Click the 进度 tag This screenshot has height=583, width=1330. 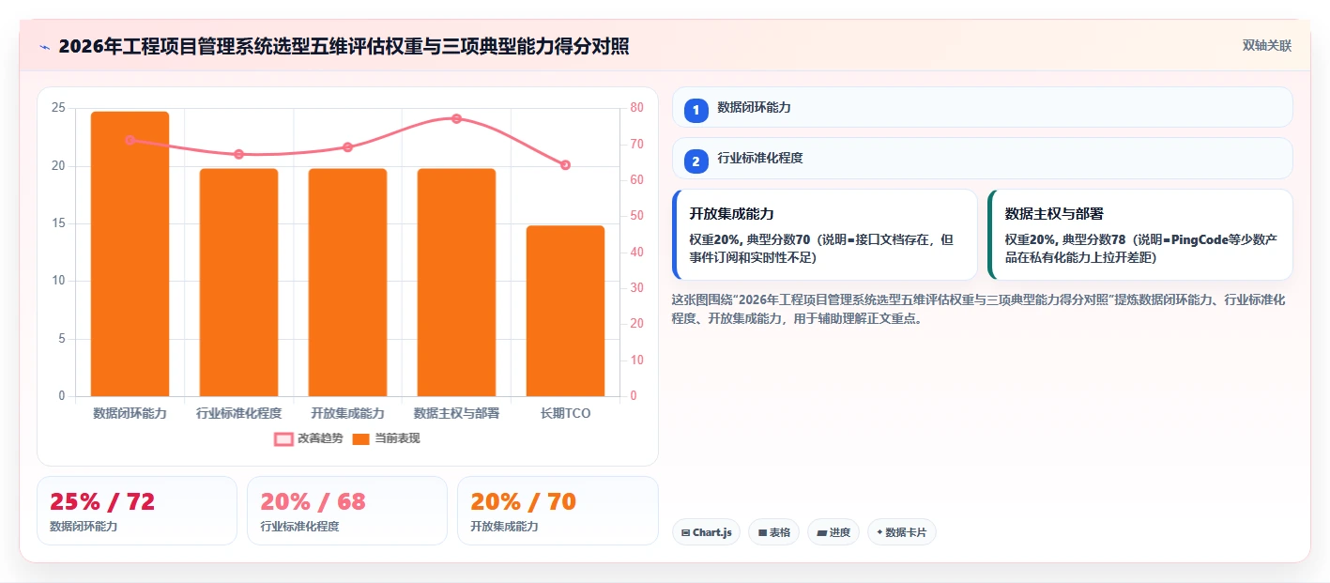pyautogui.click(x=833, y=532)
